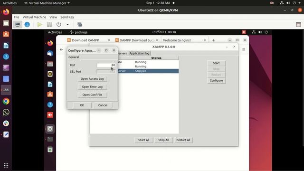This screenshot has height=171, width=304.
Task: Open the Screenshot tool in guest dock
Action: click(50, 129)
